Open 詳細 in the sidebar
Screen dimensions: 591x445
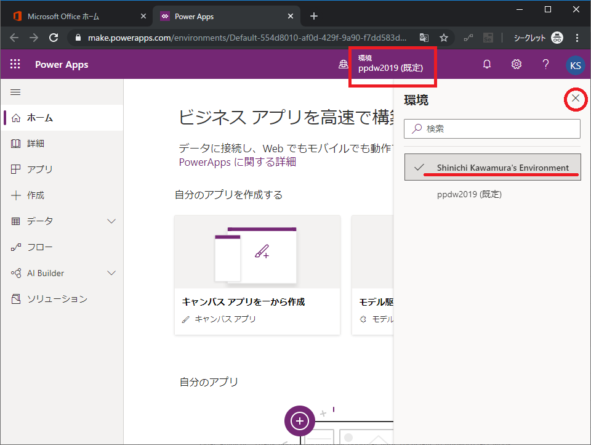(x=62, y=144)
